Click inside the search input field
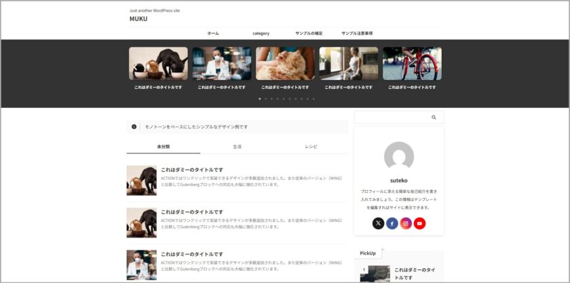The height and width of the screenshot is (283, 570). (x=392, y=117)
